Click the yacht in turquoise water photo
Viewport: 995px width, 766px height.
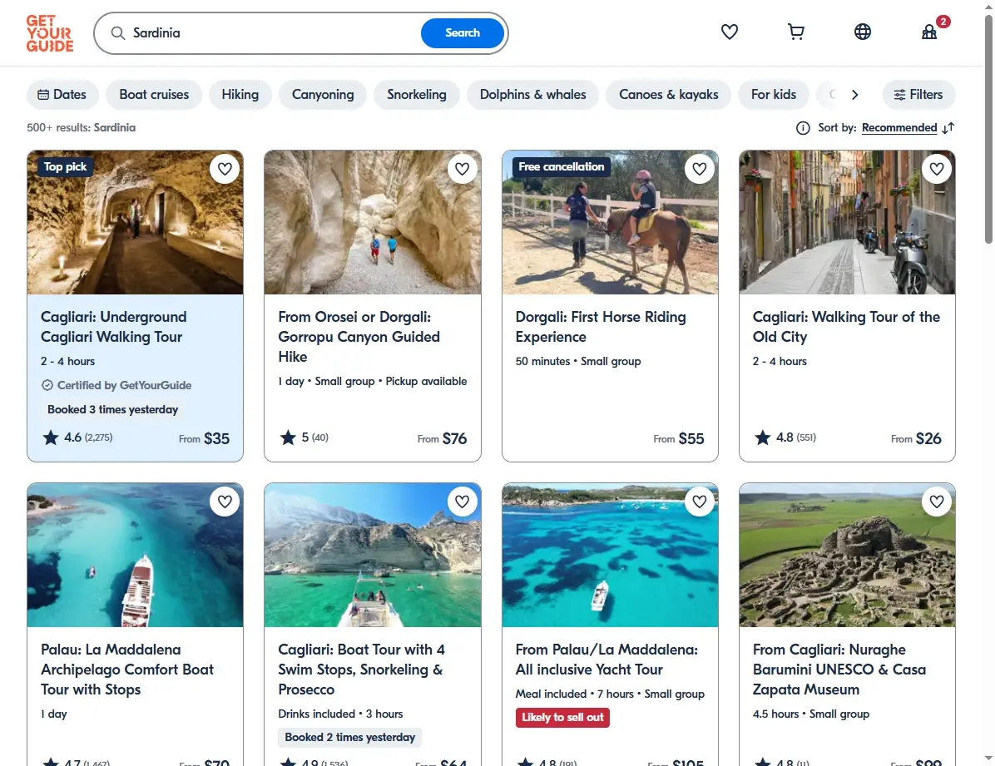tap(610, 556)
